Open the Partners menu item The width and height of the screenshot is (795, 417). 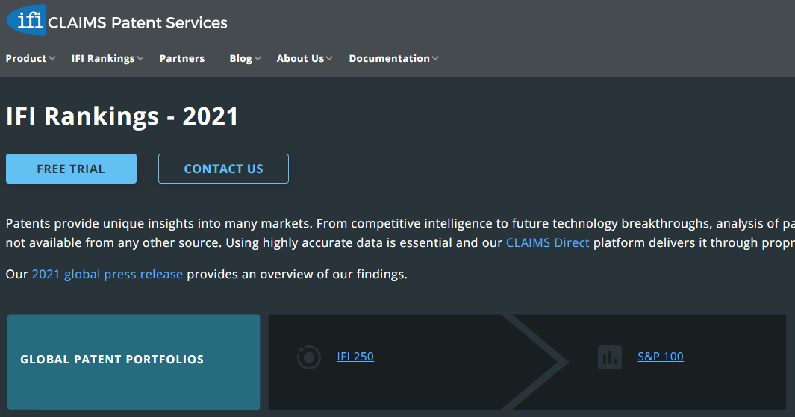click(x=182, y=58)
